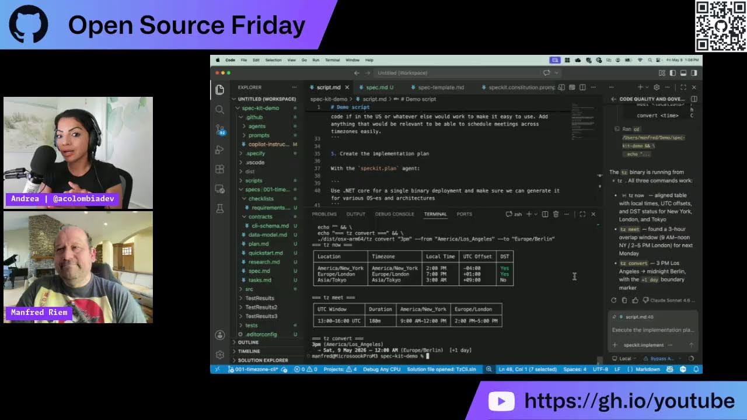
Task: Click the Debug Any CPU status item
Action: (382, 369)
